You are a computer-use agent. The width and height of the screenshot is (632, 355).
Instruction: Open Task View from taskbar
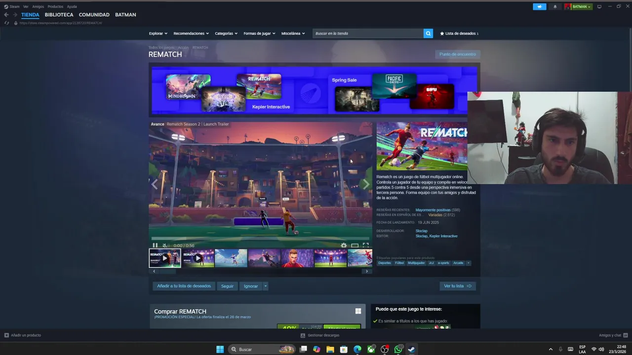tap(303, 349)
